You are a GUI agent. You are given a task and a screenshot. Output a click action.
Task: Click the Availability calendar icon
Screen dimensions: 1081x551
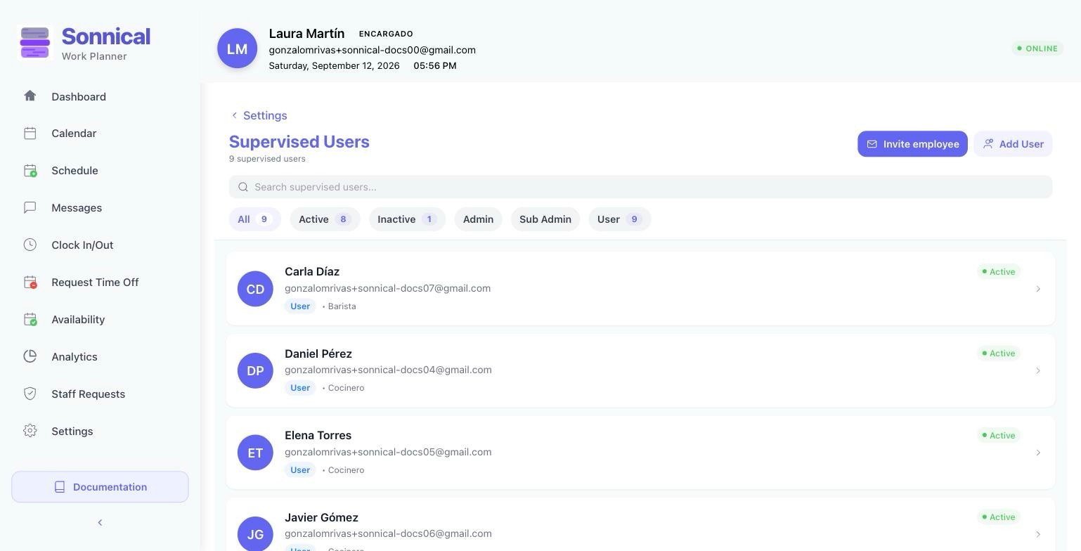(x=30, y=319)
